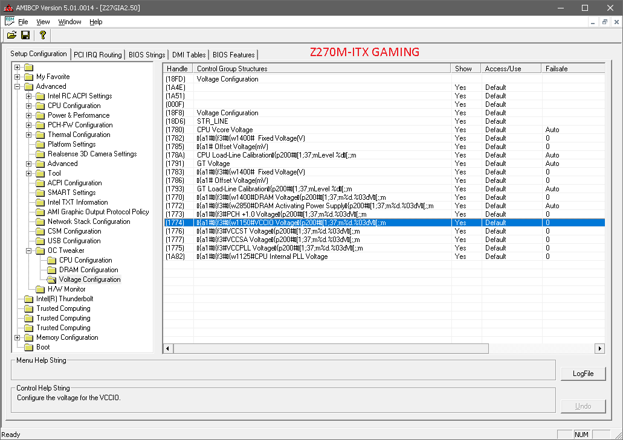The image size is (623, 440).
Task: Click the Failsafe column header
Action: (573, 69)
